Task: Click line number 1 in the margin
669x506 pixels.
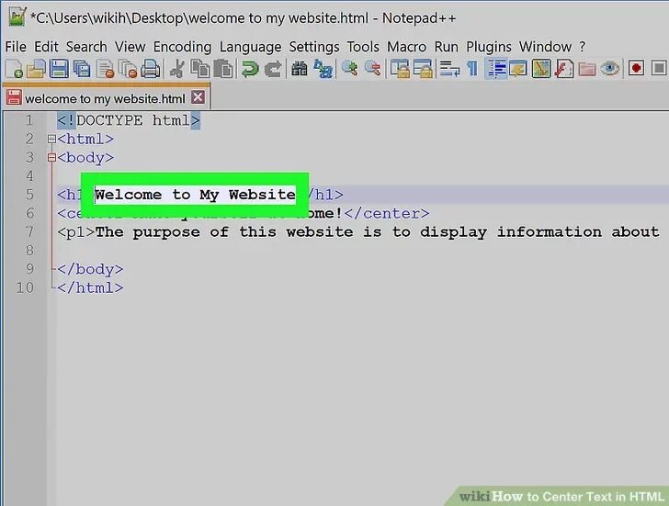Action: (x=29, y=120)
